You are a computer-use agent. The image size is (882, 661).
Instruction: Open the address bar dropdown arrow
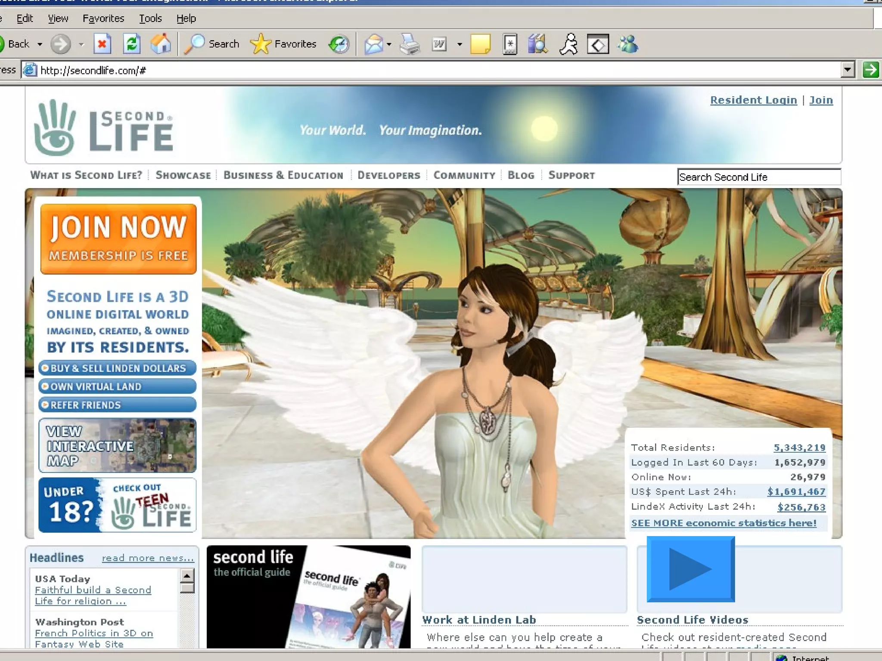tap(848, 70)
